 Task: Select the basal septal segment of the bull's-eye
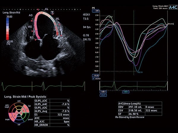point(11,117)
